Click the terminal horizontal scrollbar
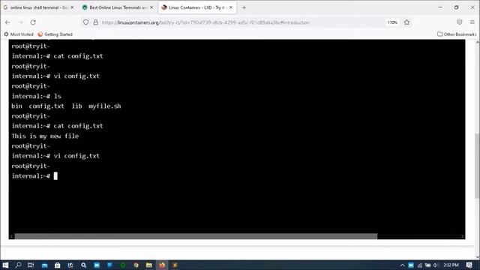 coord(196,236)
